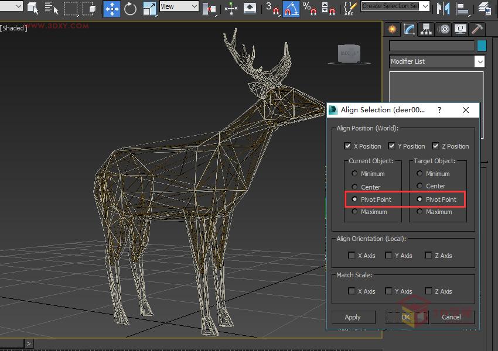Select Current Object Minimum radio option
The height and width of the screenshot is (351, 498).
[x=354, y=174]
